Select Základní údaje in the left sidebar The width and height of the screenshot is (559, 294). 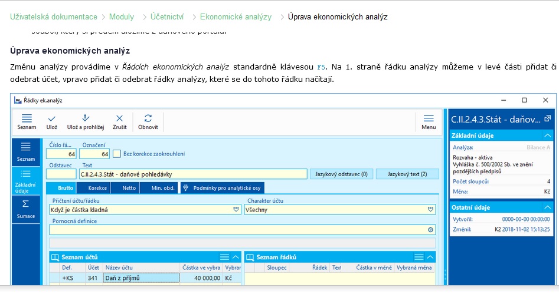[25, 180]
